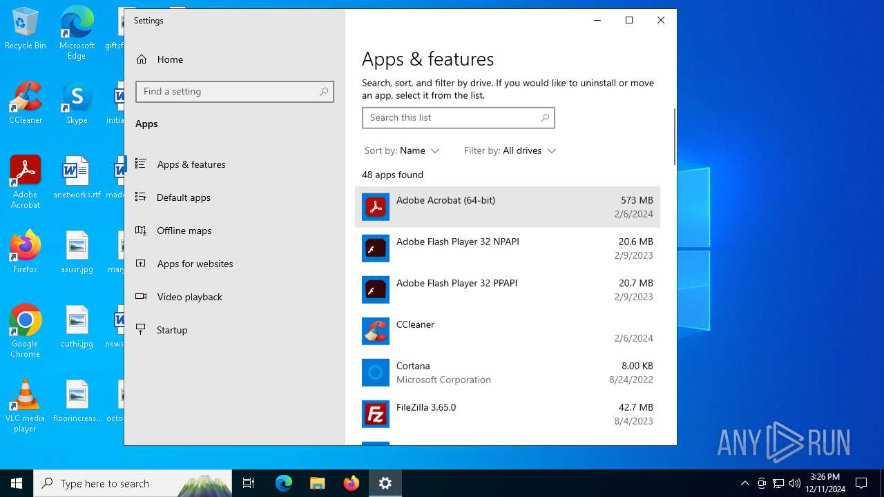Click the Startup sidebar icon
884x497 pixels.
(x=141, y=330)
